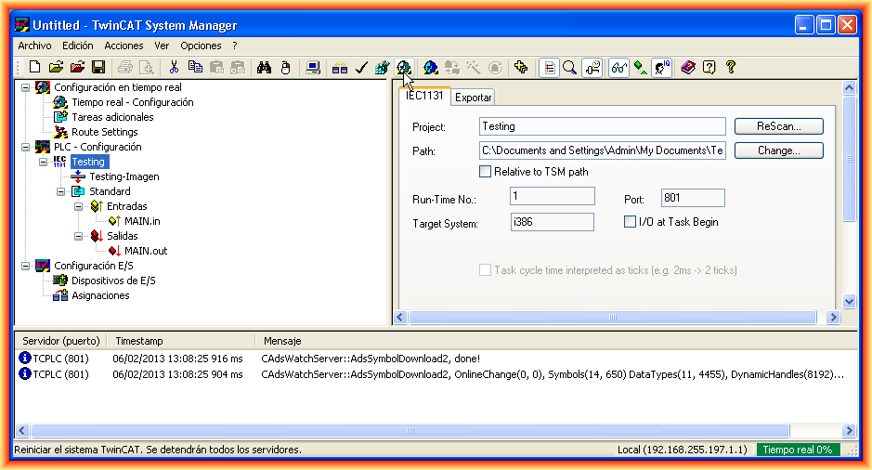This screenshot has height=470, width=872.
Task: Click the Check Configuration checkmark icon
Action: point(361,67)
